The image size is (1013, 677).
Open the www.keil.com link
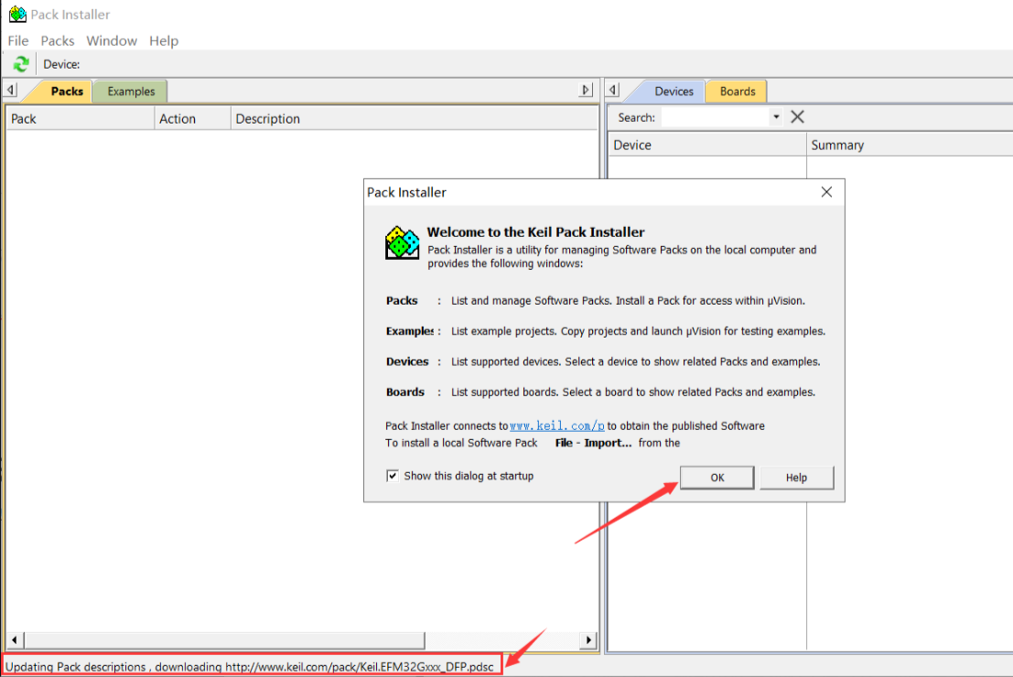click(x=557, y=425)
